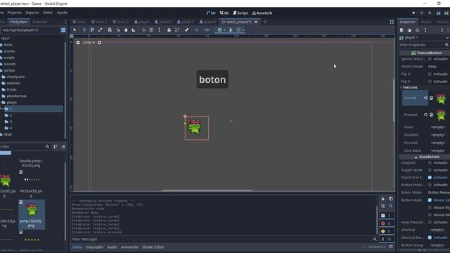
Task: Clear the Output log
Action: pyautogui.click(x=382, y=199)
